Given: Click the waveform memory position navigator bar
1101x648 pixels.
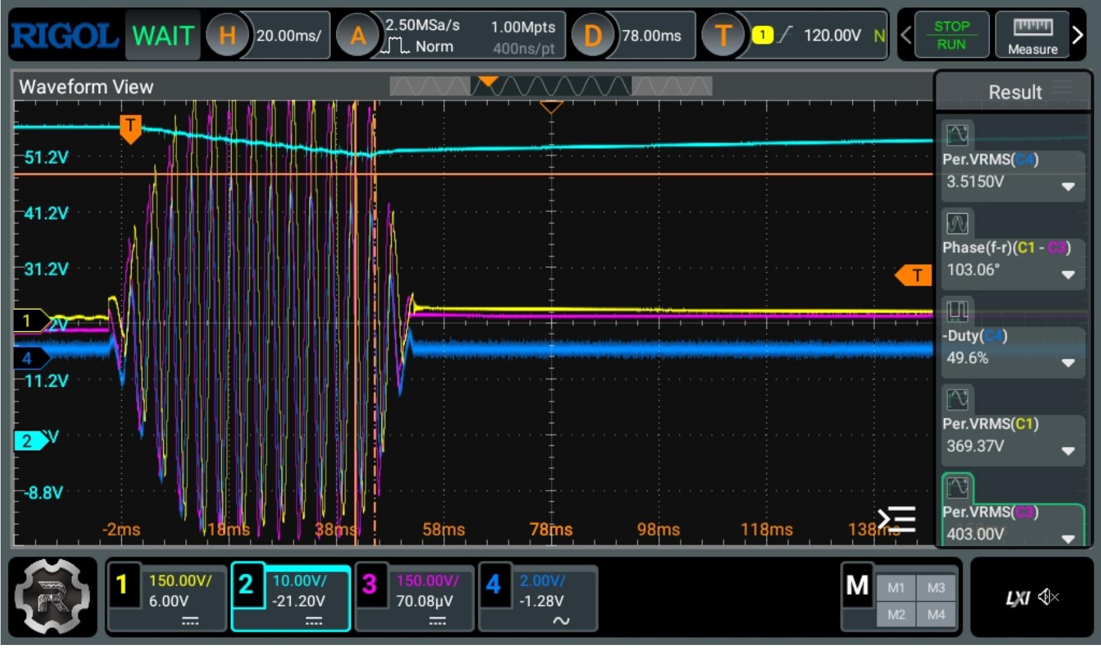Looking at the screenshot, I should tap(550, 86).
